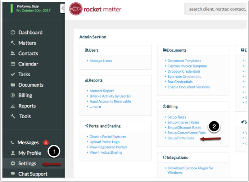249x182 pixels.
Task: Collapse the sidebar with the arrow
Action: (x=63, y=9)
